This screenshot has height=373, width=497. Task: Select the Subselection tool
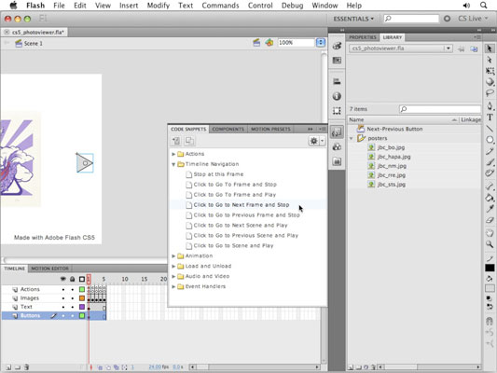(x=490, y=60)
